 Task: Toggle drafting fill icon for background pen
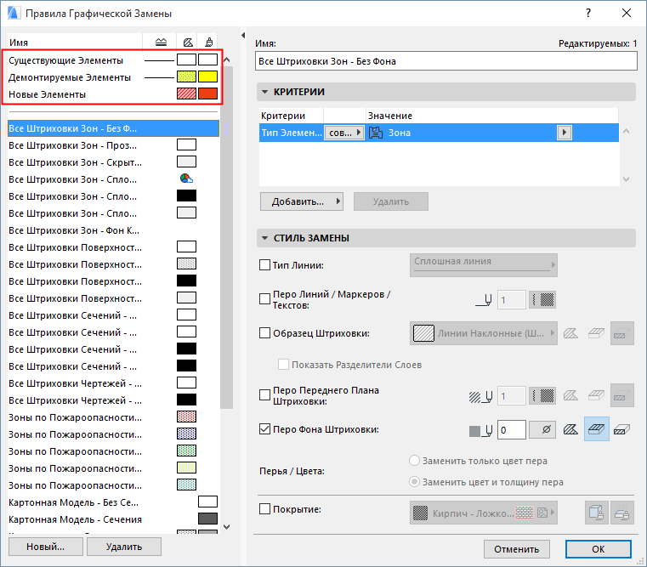pyautogui.click(x=570, y=429)
